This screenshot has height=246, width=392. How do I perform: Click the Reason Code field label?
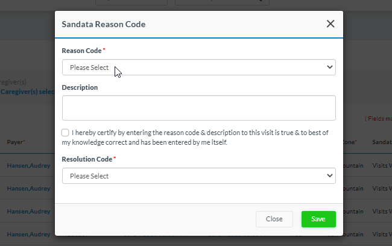[81, 51]
